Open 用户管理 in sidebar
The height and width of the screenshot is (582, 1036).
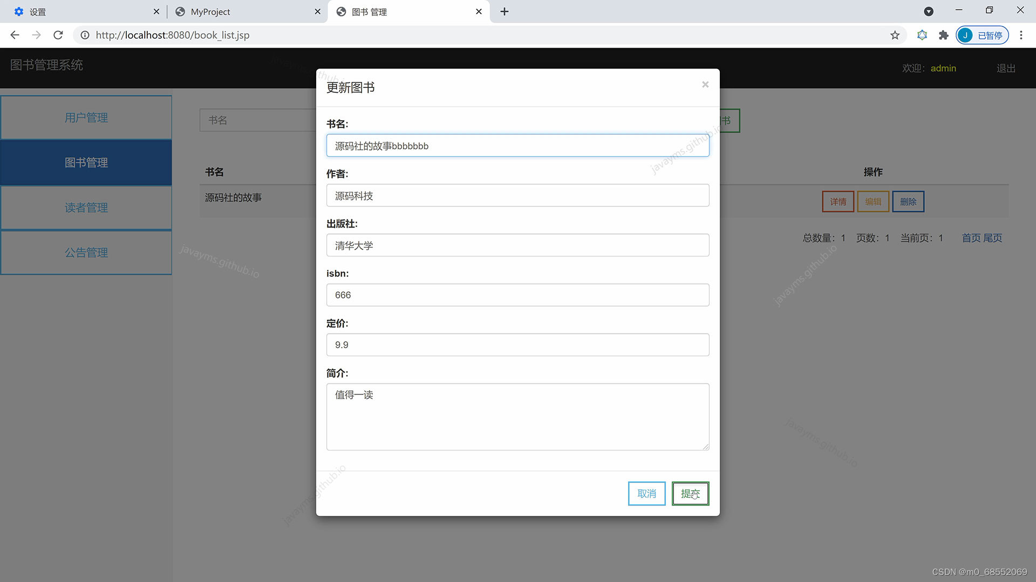click(86, 117)
